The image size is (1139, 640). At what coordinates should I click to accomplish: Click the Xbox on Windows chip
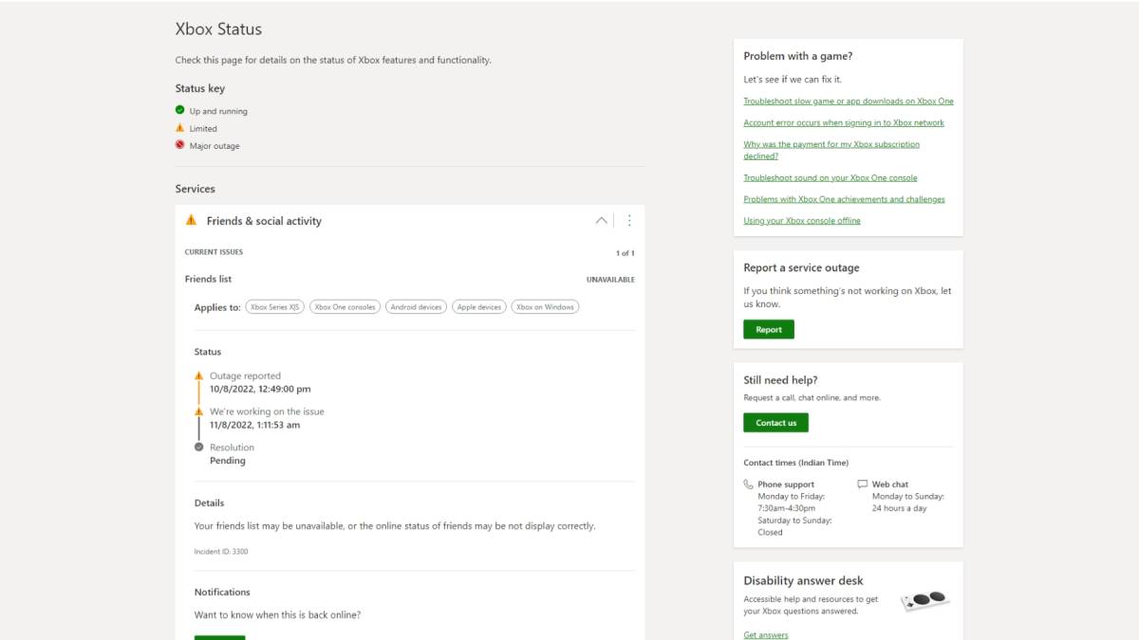[x=545, y=306]
